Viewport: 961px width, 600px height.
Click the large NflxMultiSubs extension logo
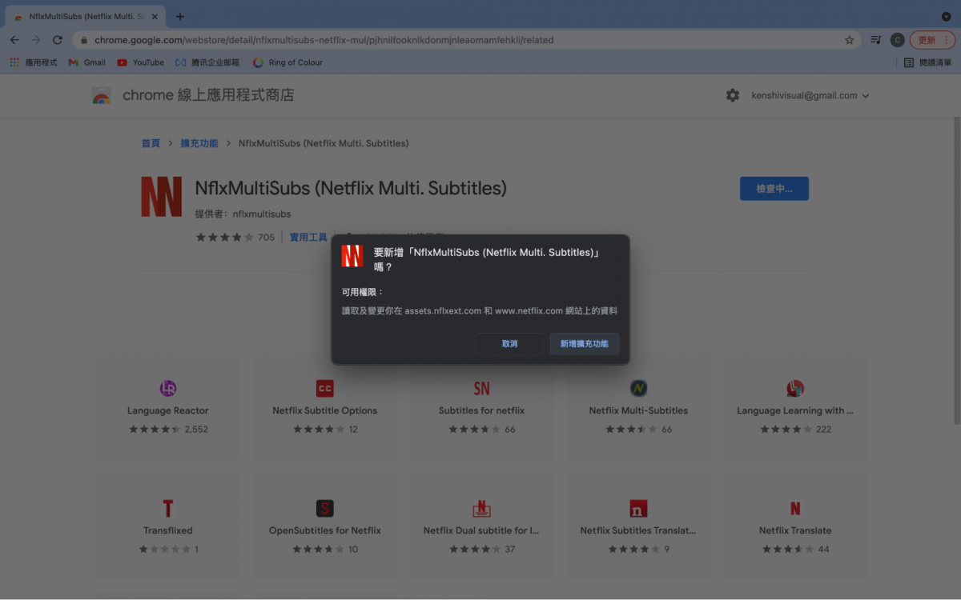pos(161,197)
